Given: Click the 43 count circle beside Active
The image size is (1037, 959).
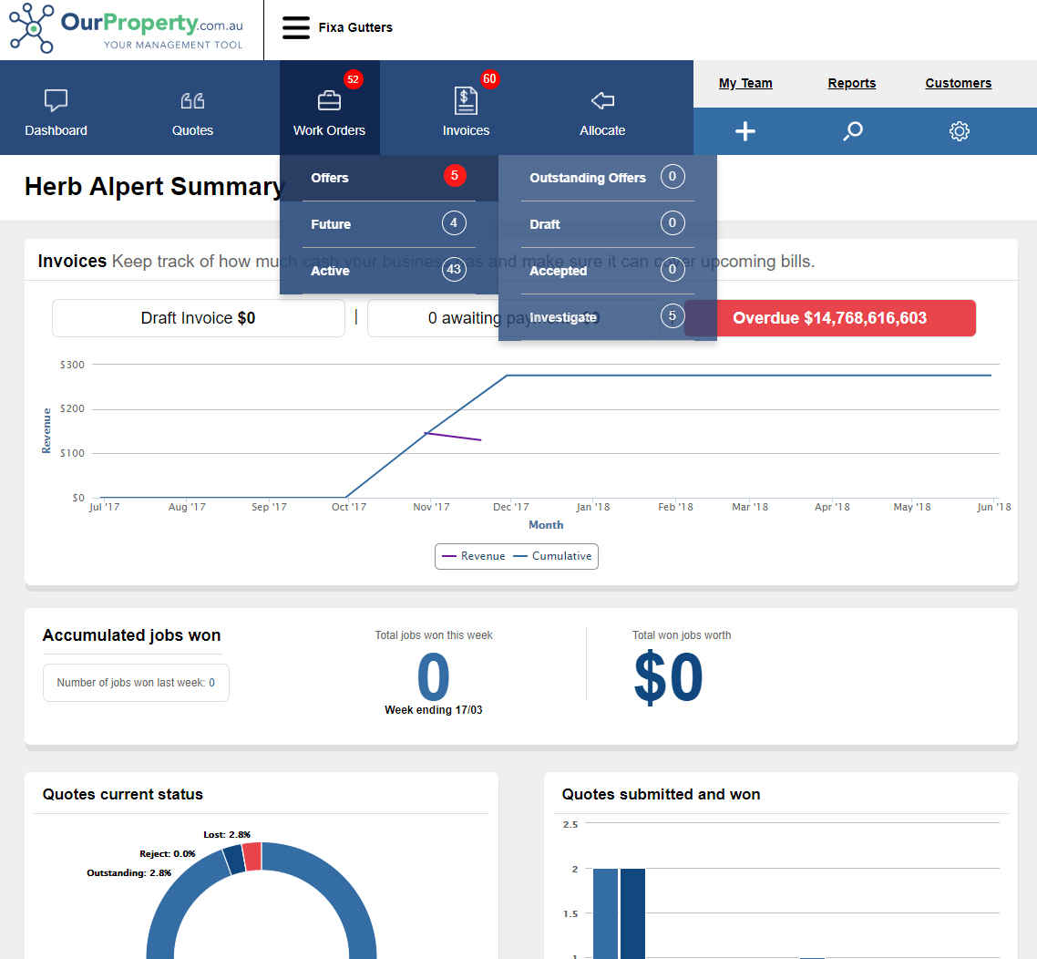Looking at the screenshot, I should [x=454, y=269].
